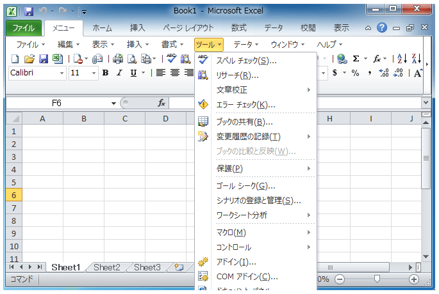Image resolution: width=439 pixels, height=294 pixels.
Task: Open ワークシート分析 submenu
Action: point(255,215)
